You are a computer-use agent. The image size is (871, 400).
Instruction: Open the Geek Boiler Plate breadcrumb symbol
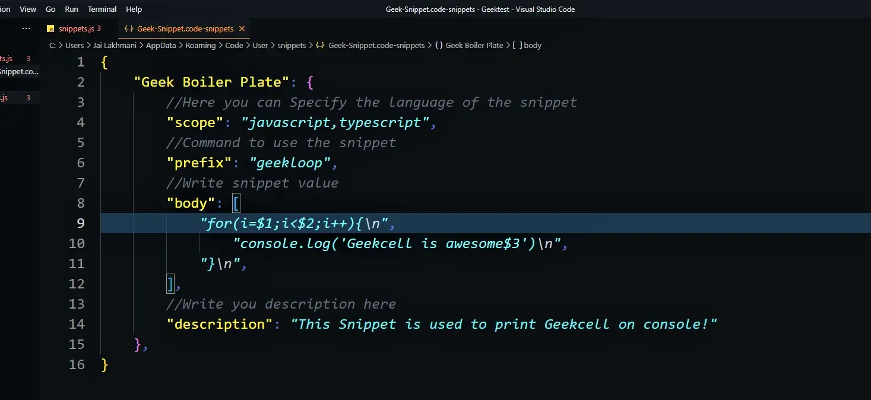tap(474, 45)
